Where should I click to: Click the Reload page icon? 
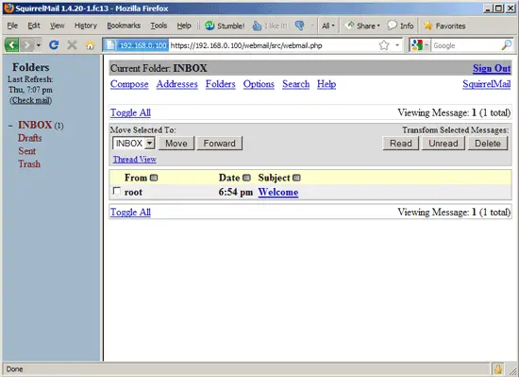point(54,44)
